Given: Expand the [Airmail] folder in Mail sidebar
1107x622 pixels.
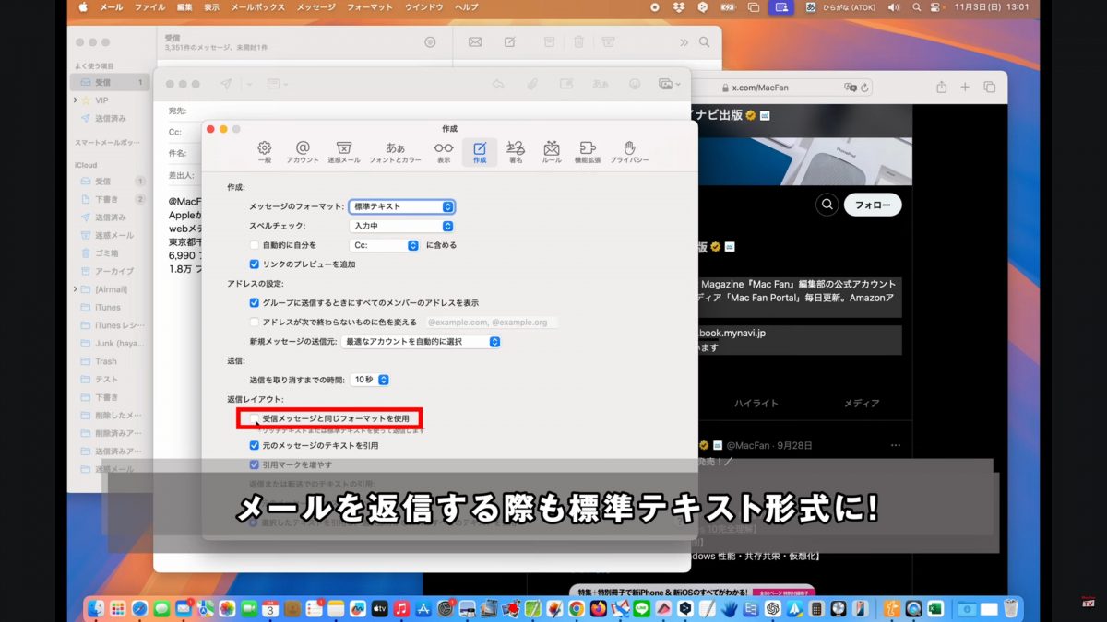Looking at the screenshot, I should 77,289.
